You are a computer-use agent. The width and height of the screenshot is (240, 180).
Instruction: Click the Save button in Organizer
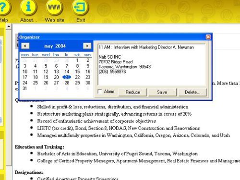click(162, 92)
